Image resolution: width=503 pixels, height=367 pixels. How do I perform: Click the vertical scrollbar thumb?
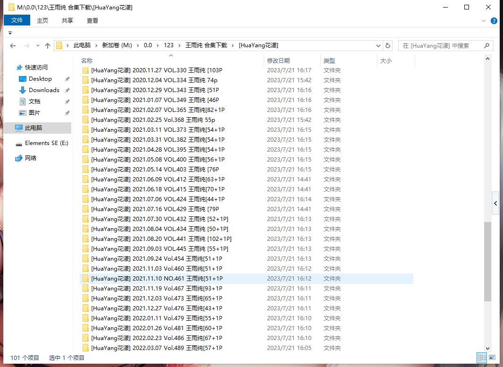click(487, 261)
